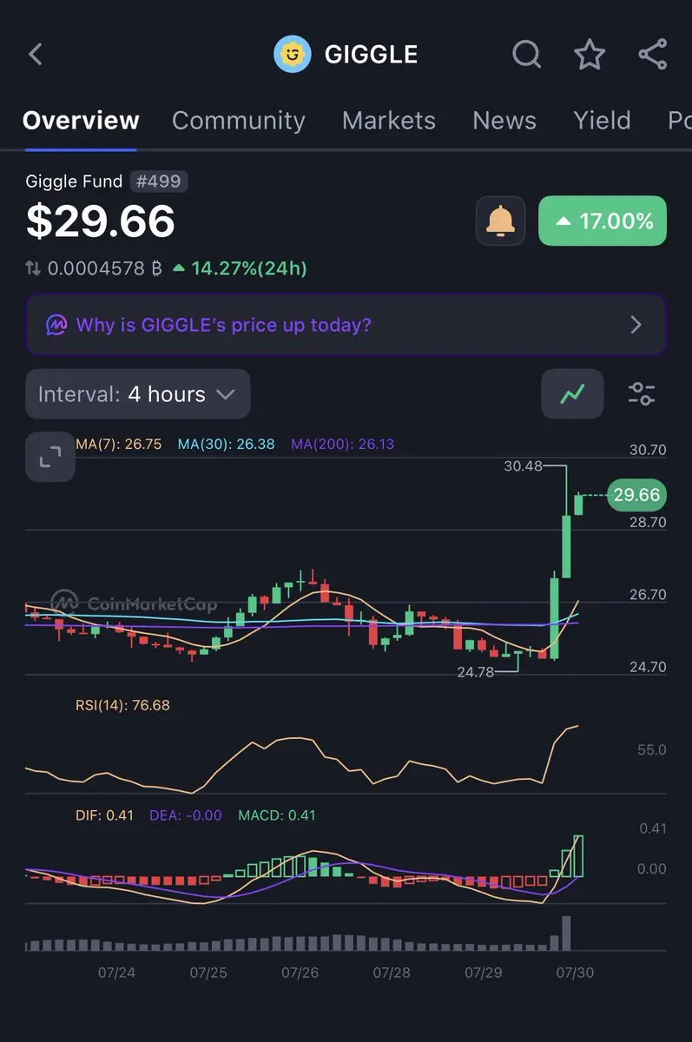692x1042 pixels.
Task: Tap the GIGGLE coin logo icon
Action: click(292, 55)
